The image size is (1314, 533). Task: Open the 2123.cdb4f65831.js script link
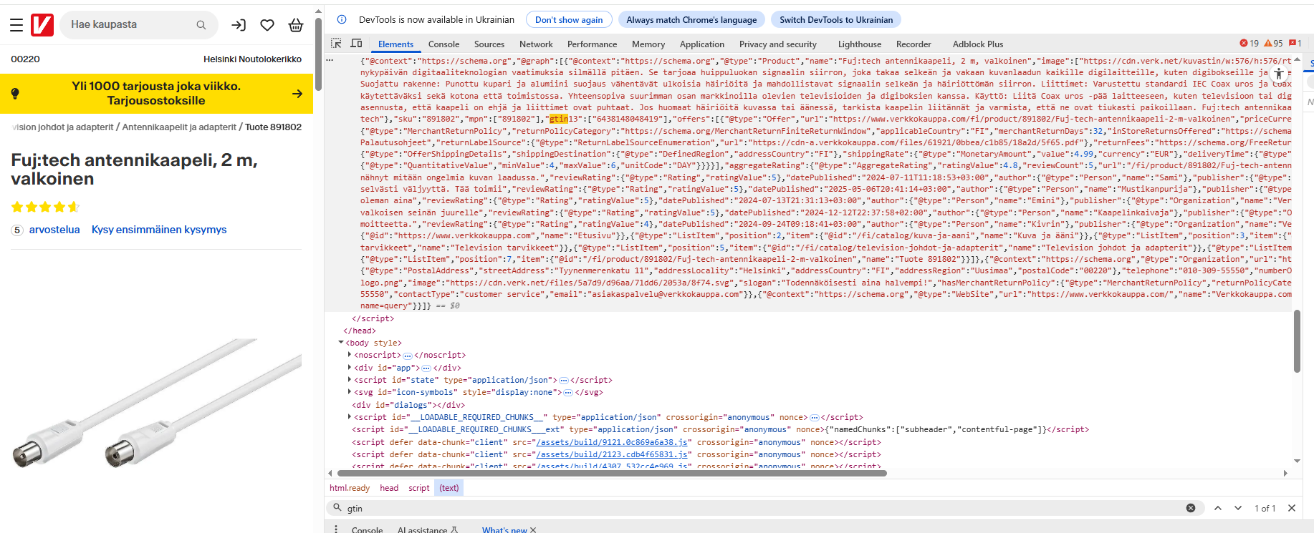pyautogui.click(x=613, y=454)
